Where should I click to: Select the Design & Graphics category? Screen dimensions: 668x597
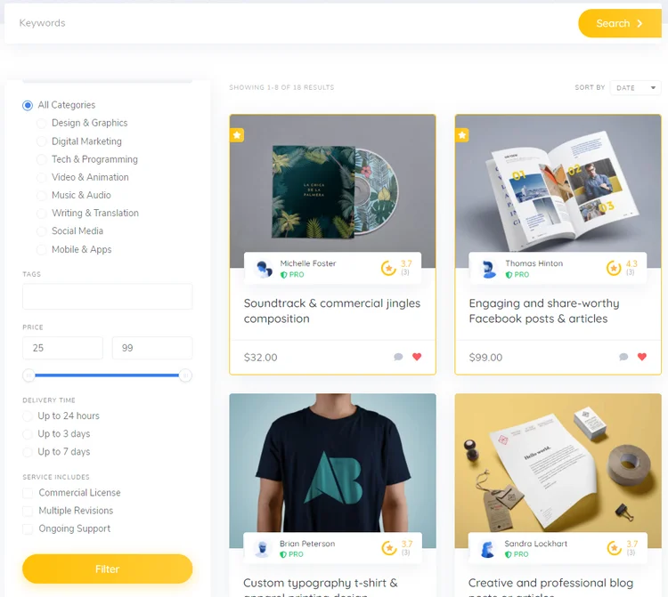(41, 124)
